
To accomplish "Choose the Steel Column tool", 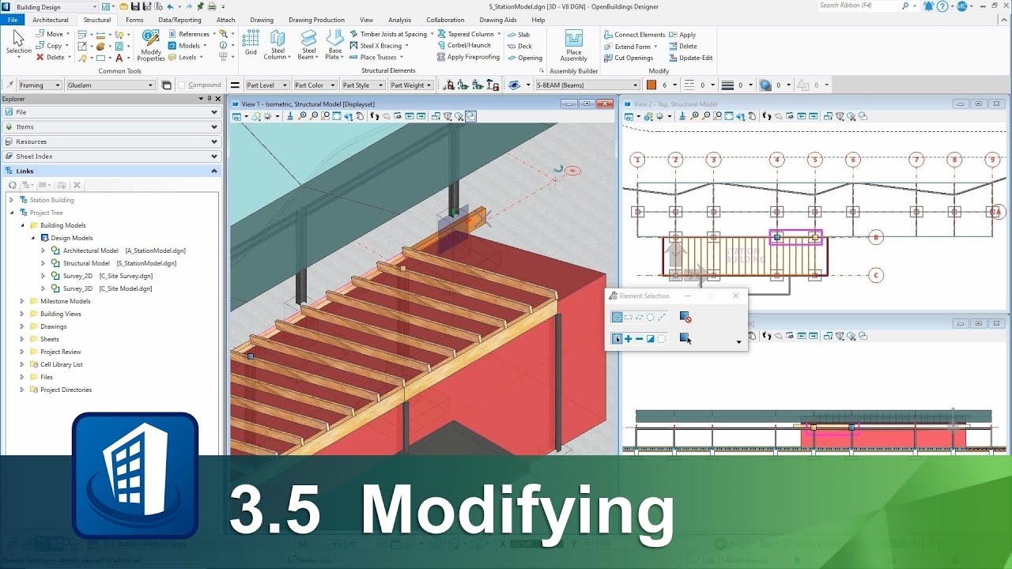I will [x=278, y=46].
